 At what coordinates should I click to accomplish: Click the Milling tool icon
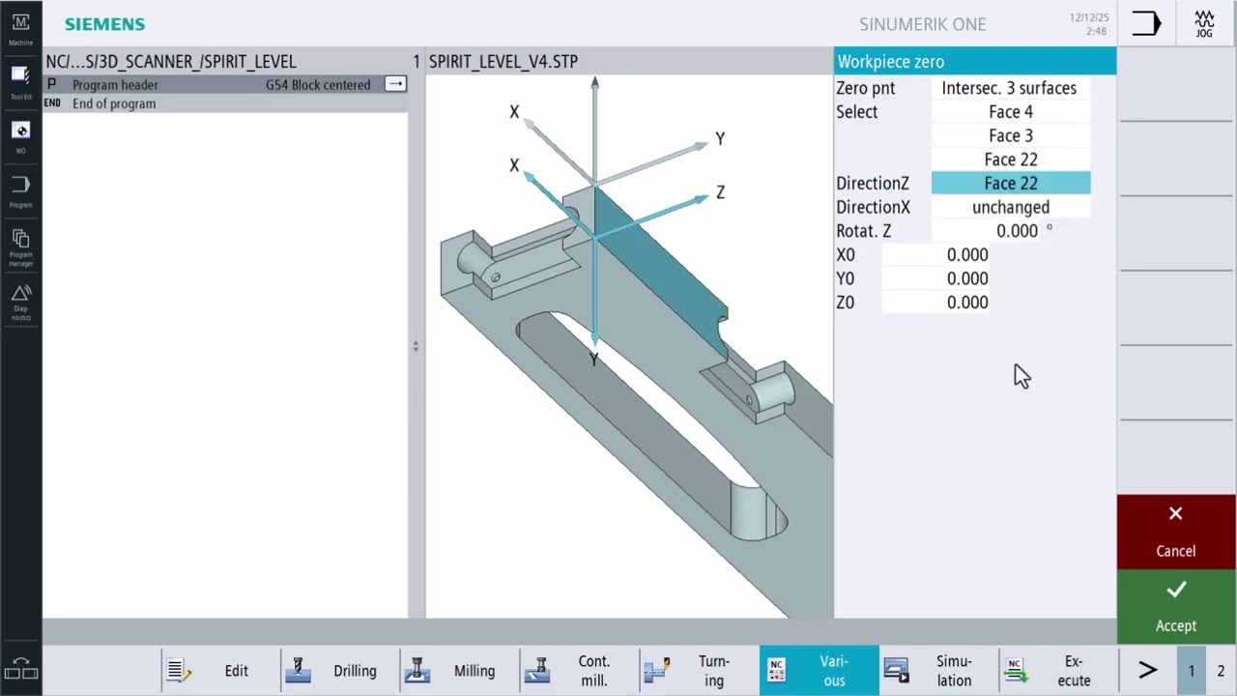(417, 670)
